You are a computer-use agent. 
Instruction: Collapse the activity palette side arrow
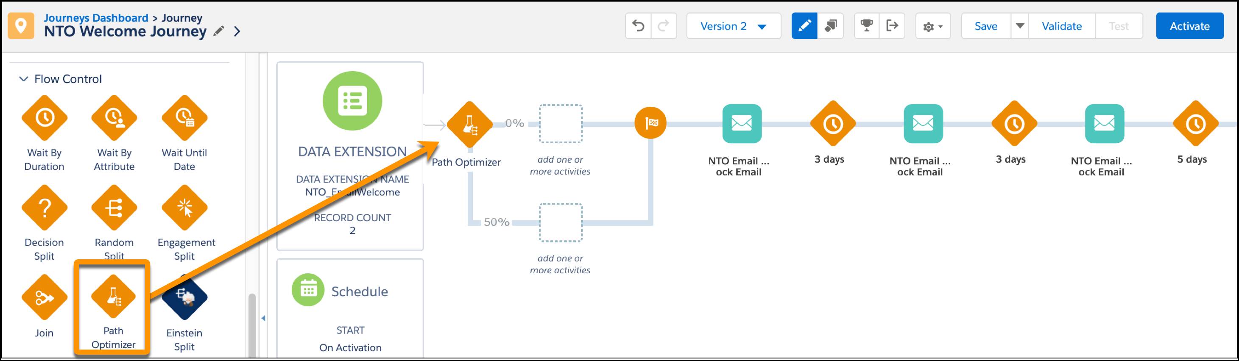pyautogui.click(x=263, y=318)
